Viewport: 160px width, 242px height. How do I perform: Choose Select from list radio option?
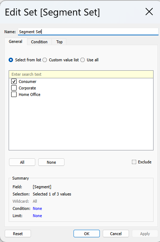[x=11, y=60]
